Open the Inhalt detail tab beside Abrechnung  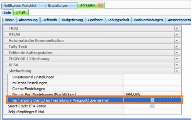(x=9, y=20)
